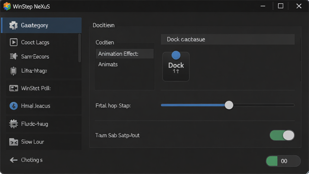Click the chip icon next to Flurdc-haug
309x174 pixels.
13,124
